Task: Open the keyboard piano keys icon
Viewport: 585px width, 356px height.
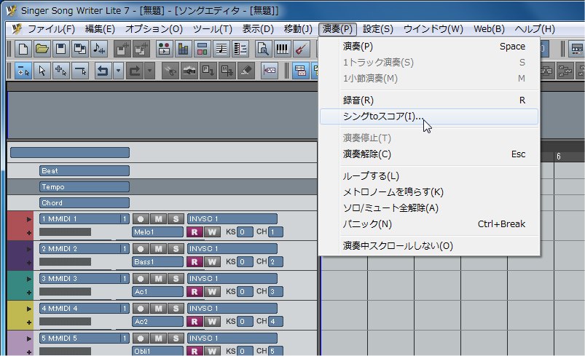Action: [282, 49]
